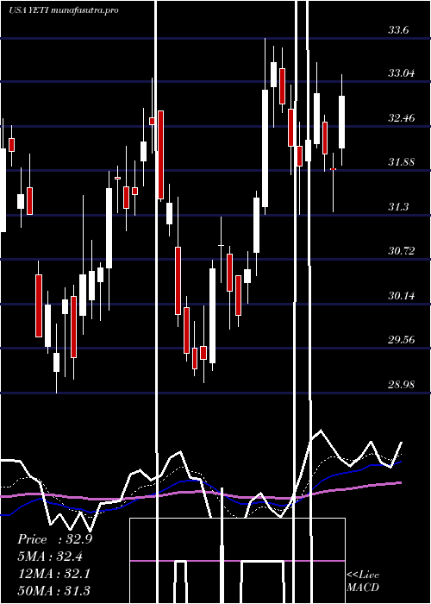This screenshot has height=604, width=431.
Task: Select the 29.56 price axis label
Action: click(402, 340)
